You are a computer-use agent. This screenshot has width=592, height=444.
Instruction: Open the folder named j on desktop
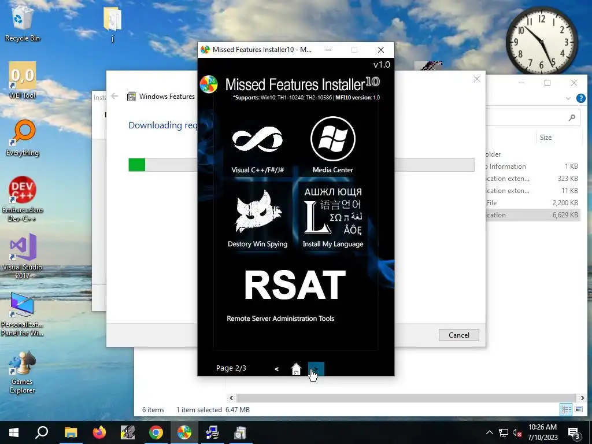point(112,23)
